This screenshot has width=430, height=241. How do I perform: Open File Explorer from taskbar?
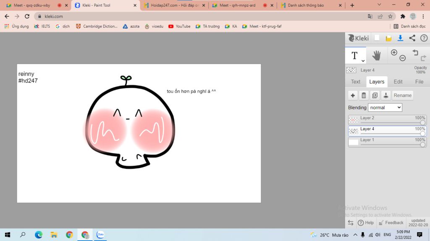(x=54, y=235)
